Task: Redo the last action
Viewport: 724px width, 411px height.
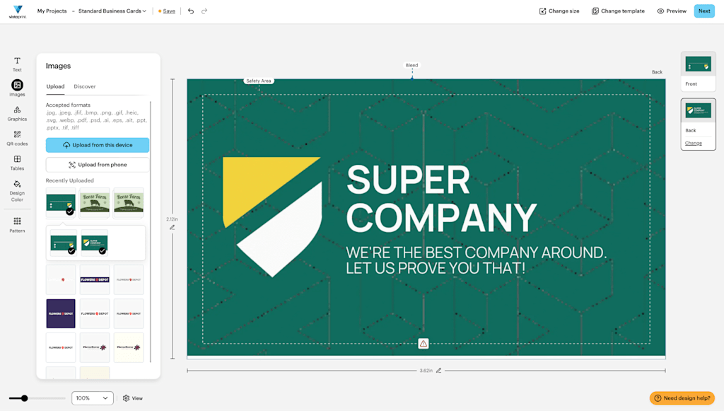Action: click(204, 11)
